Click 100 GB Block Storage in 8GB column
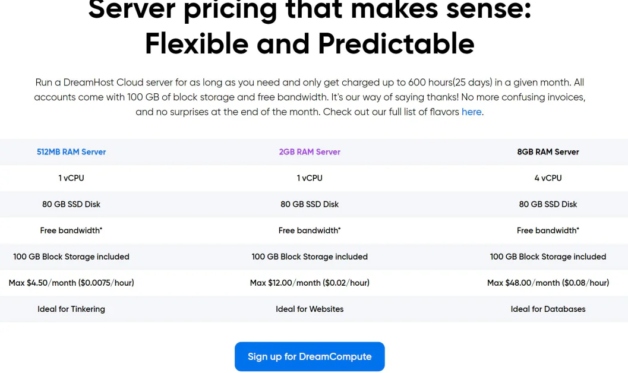Image resolution: width=628 pixels, height=373 pixels. pos(548,257)
